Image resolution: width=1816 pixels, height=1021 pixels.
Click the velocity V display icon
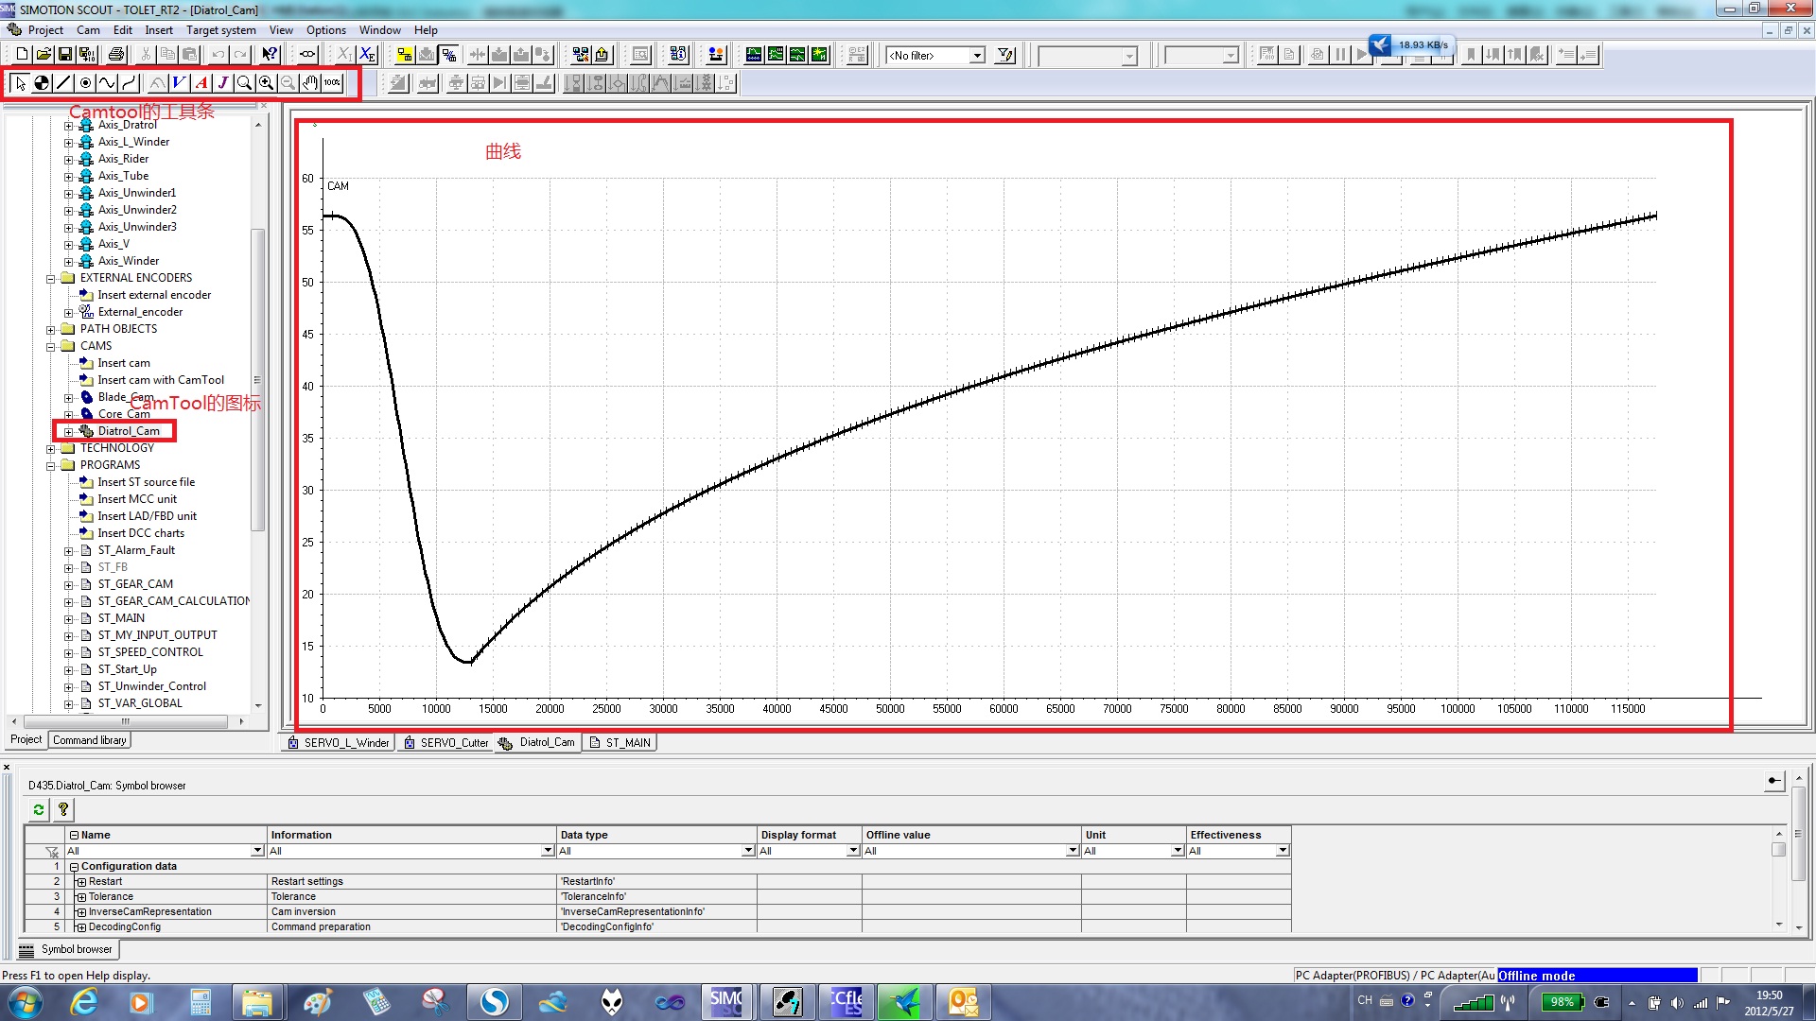click(x=179, y=83)
